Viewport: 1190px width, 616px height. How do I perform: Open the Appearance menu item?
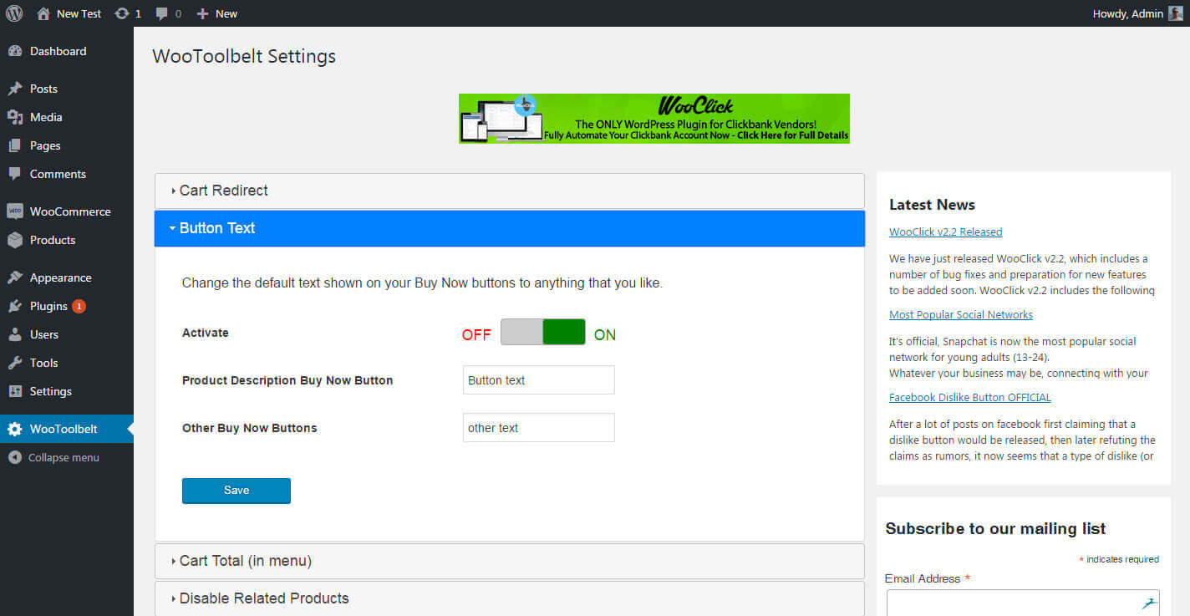(67, 277)
